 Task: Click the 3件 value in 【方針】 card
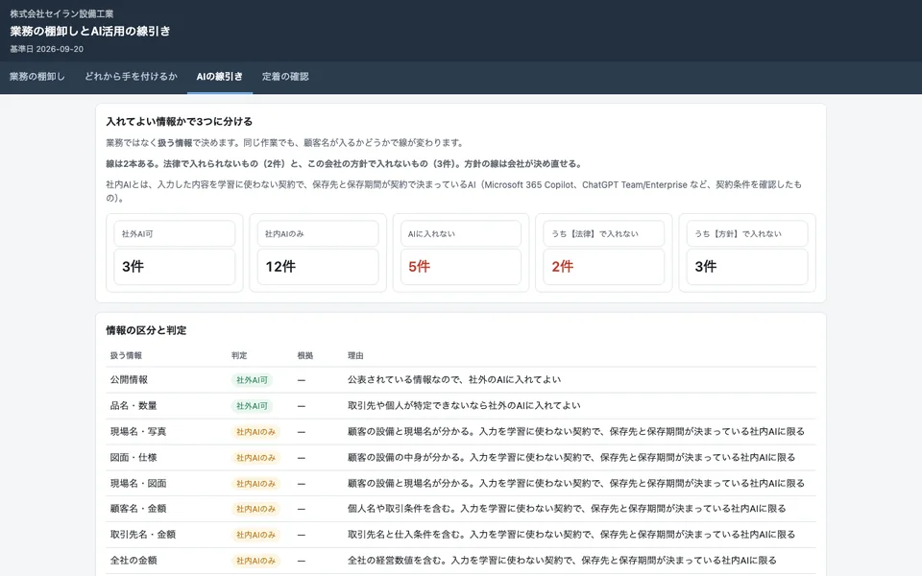pyautogui.click(x=706, y=266)
